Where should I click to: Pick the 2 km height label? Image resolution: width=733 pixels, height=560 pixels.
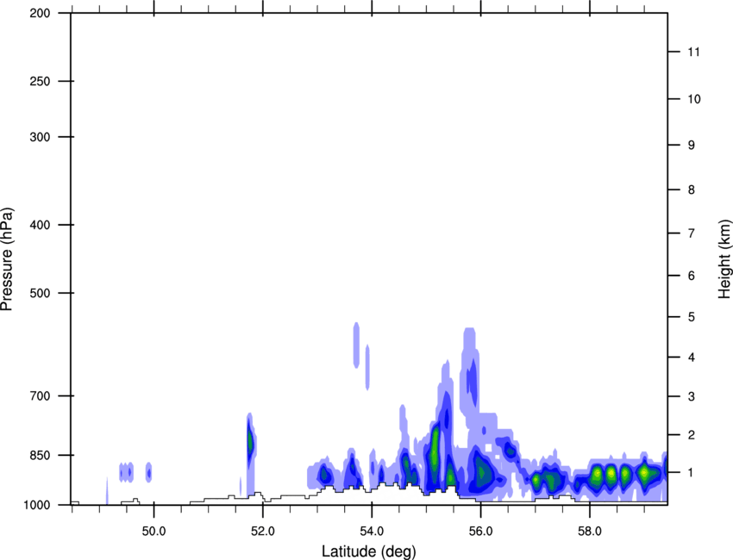click(x=692, y=435)
